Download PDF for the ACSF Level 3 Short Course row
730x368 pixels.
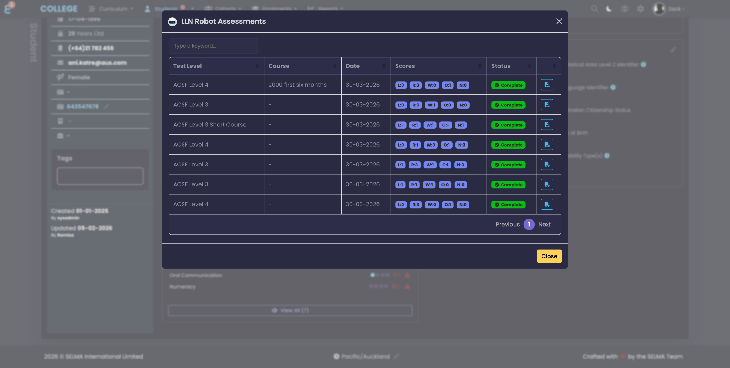[x=547, y=124]
